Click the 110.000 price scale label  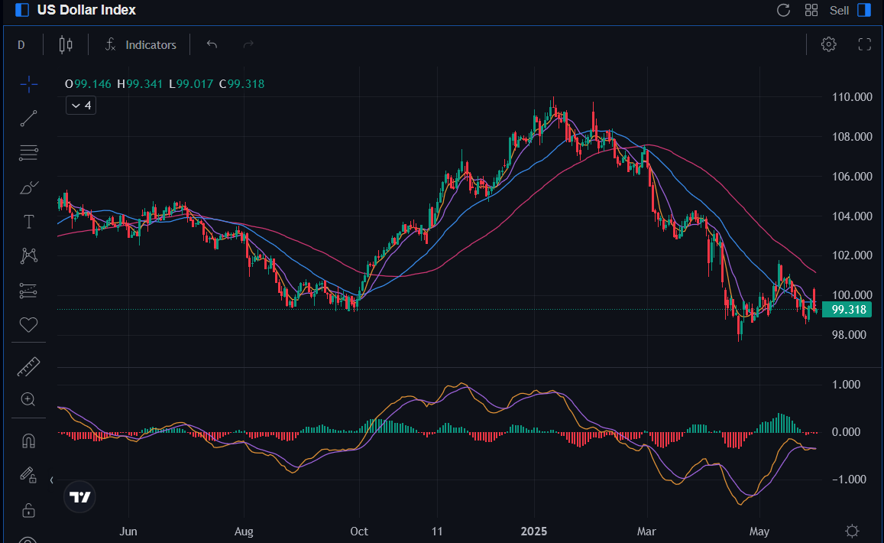click(852, 97)
